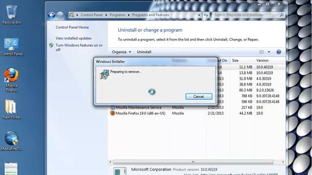Go to Programs breadcrumb
The width and height of the screenshot is (312, 175).
tap(117, 15)
